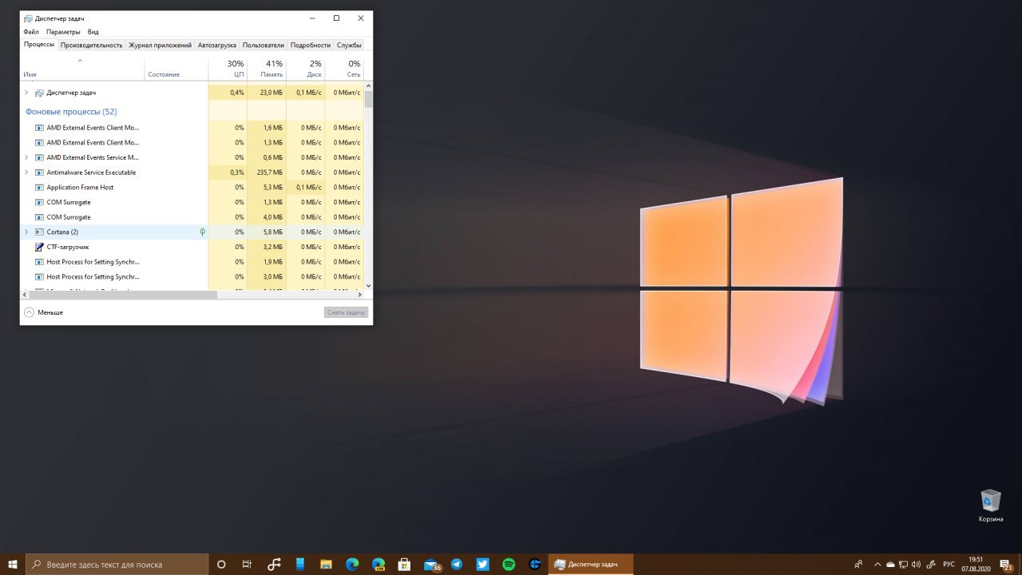Sort by the Сеть column header

point(344,69)
